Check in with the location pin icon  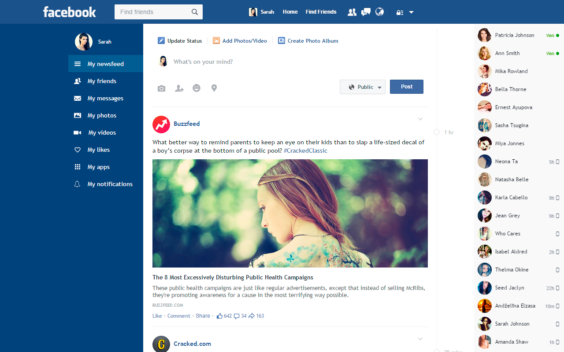(214, 88)
